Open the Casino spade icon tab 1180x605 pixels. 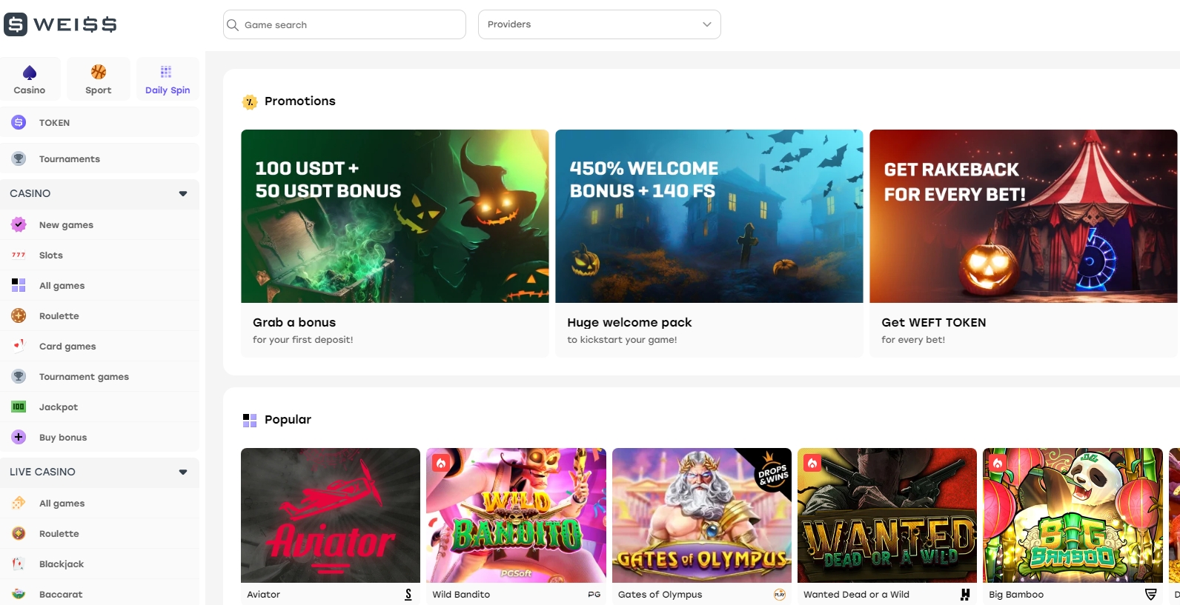(30, 73)
